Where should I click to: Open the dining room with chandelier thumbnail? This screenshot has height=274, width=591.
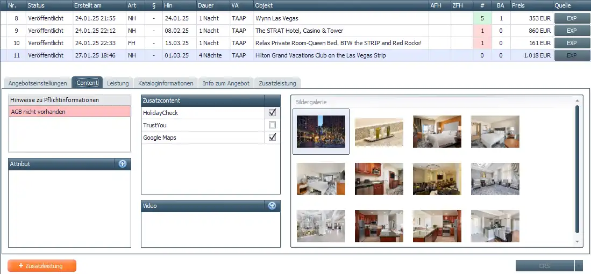click(437, 179)
